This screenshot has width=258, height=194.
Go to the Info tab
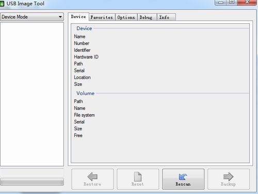(x=164, y=18)
